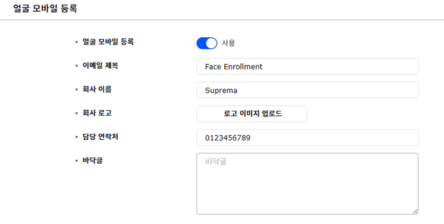Click inside the 바닥글 text area

tap(307, 184)
